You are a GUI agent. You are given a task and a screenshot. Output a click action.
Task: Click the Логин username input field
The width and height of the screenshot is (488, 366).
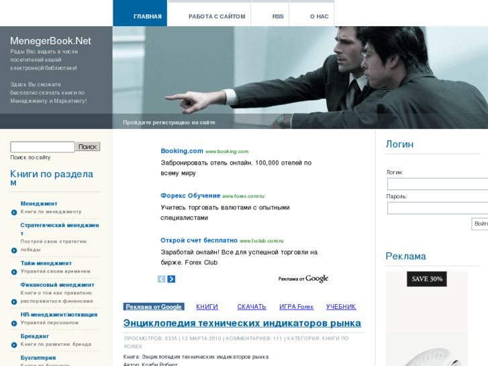438,184
